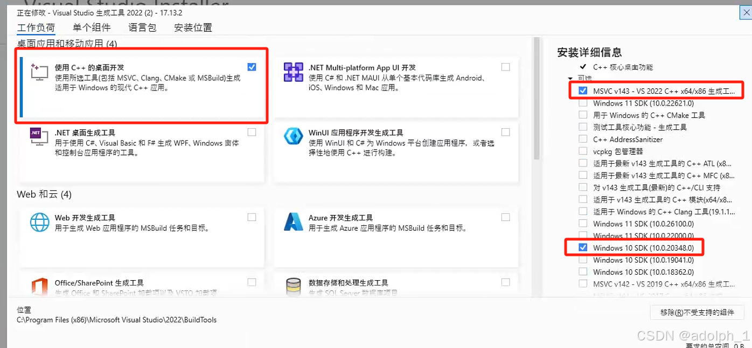Check the C++ Clang 工具 component checkbox
This screenshot has width=752, height=348.
[x=583, y=212]
